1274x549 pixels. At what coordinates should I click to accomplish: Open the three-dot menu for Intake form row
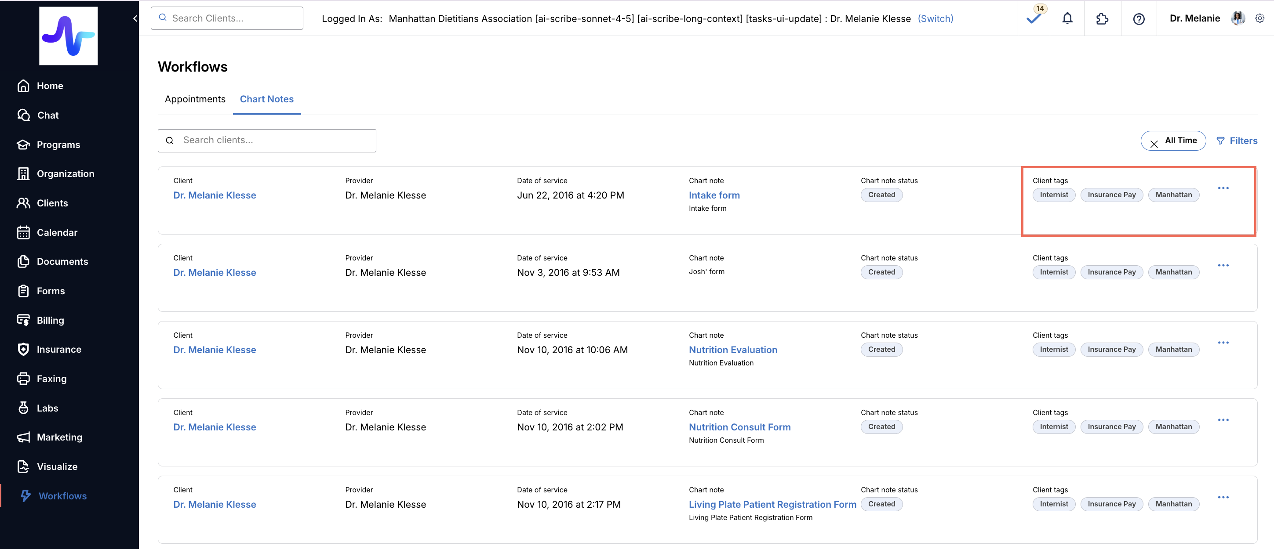click(x=1223, y=188)
